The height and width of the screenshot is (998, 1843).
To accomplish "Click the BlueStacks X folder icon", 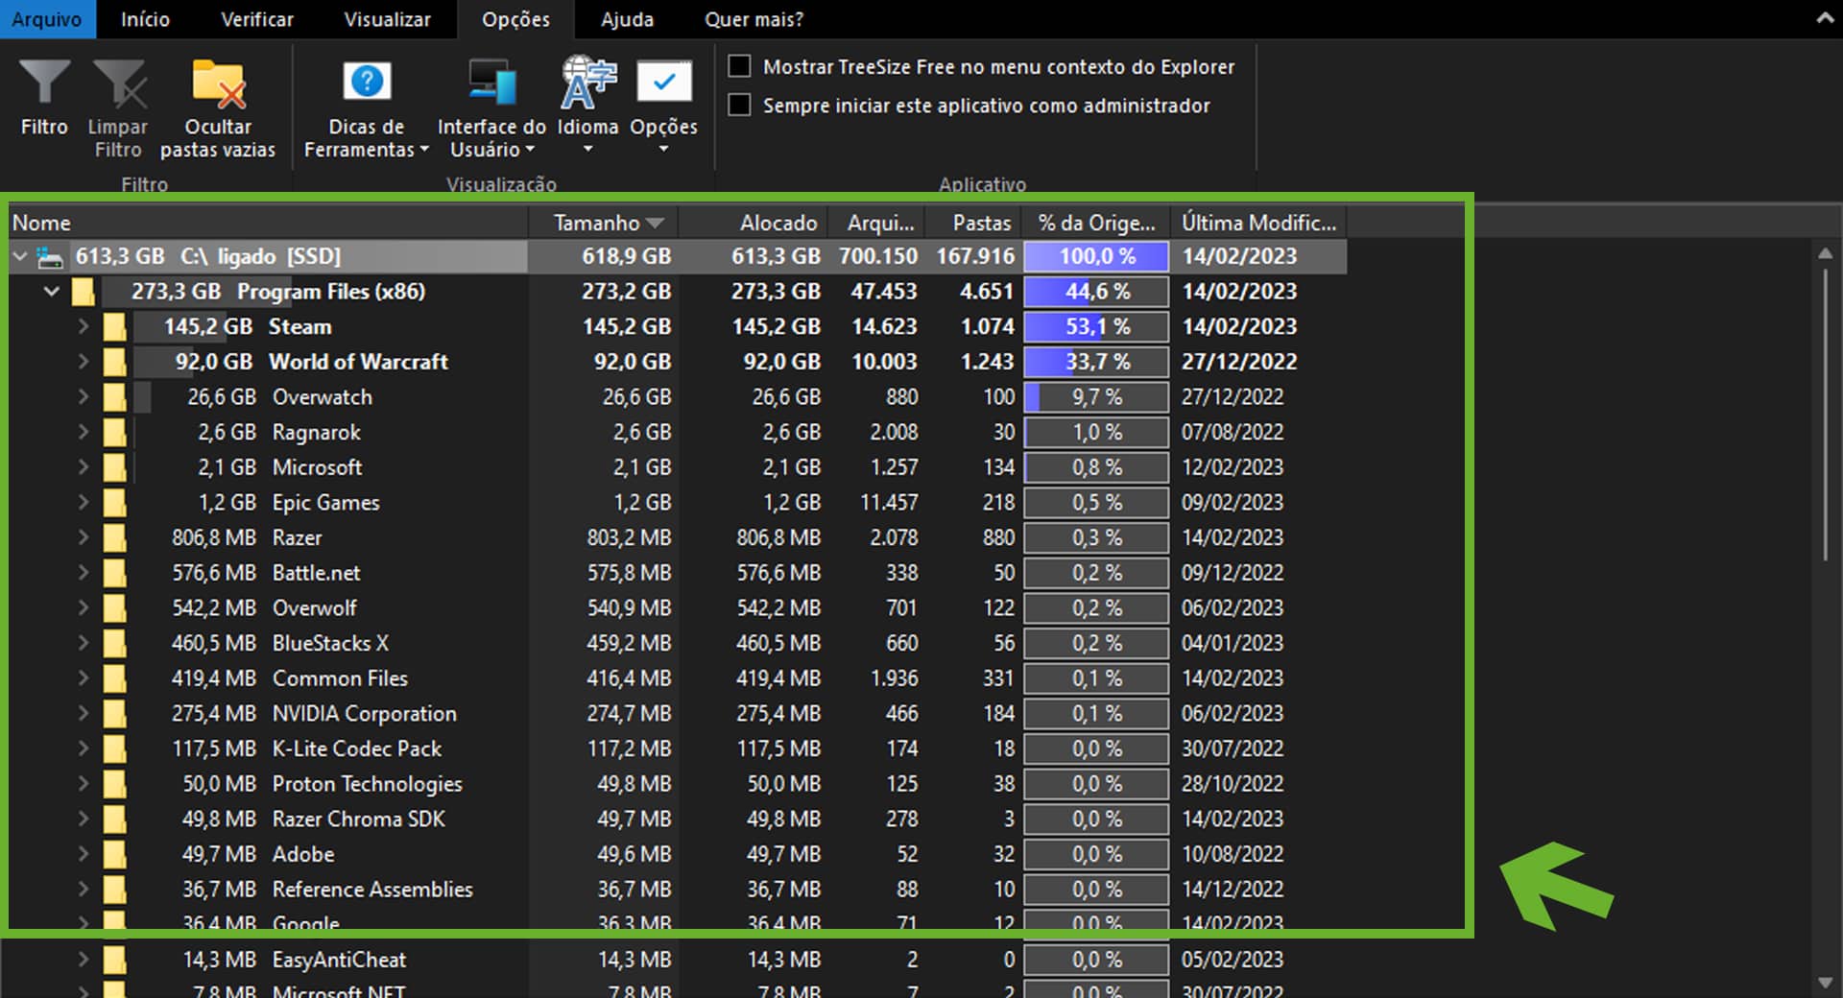I will [115, 644].
